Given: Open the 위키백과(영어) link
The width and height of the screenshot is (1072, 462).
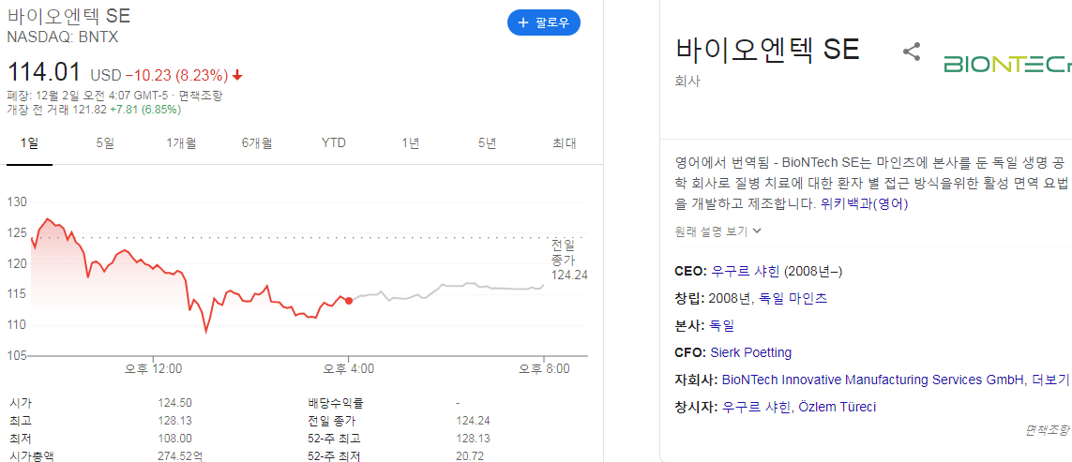Looking at the screenshot, I should pos(864,203).
